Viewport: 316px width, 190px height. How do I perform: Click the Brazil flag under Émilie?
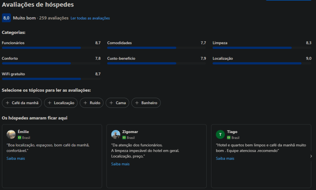[19, 138]
